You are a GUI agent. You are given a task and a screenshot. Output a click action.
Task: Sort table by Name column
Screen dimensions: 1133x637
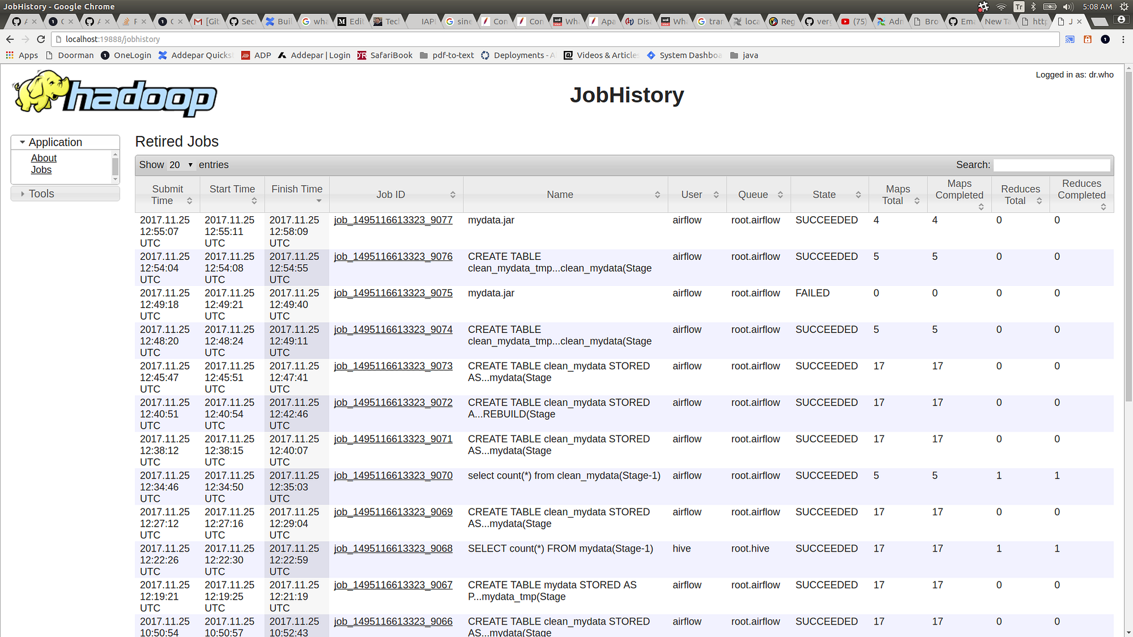(565, 194)
